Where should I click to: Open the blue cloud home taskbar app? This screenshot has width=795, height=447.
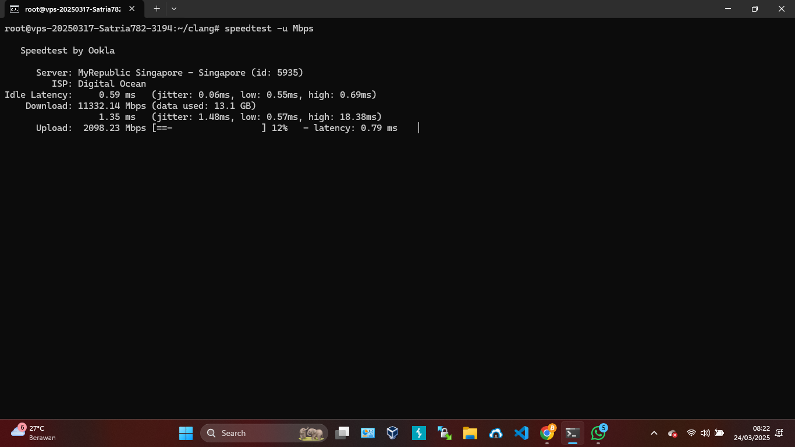[496, 433]
